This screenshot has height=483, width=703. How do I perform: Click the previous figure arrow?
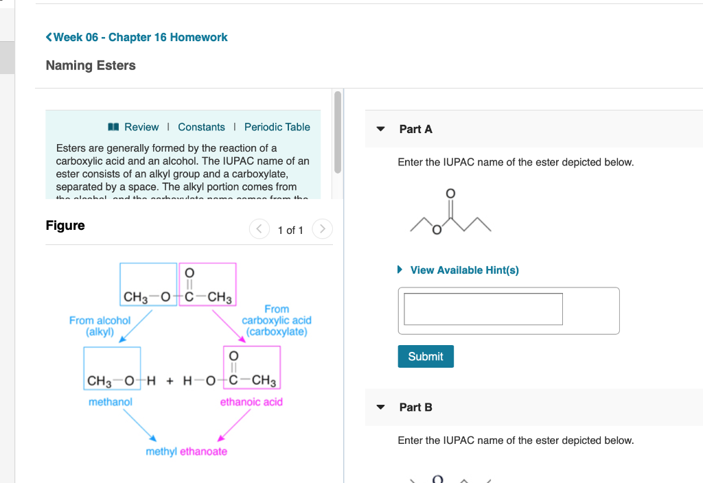coord(260,229)
